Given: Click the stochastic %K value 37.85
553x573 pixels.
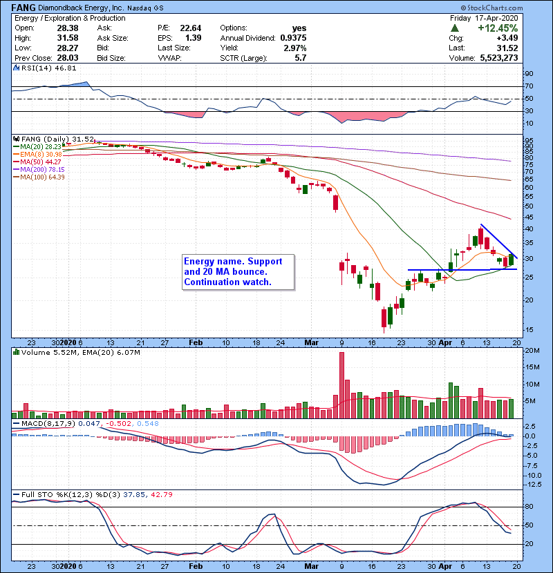Looking at the screenshot, I should (x=134, y=494).
